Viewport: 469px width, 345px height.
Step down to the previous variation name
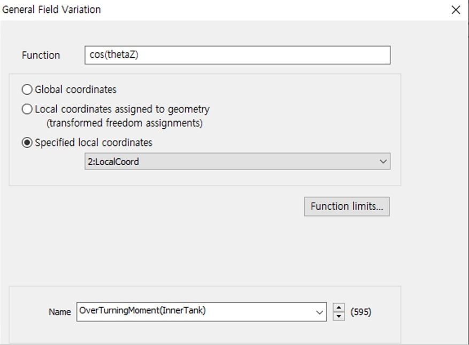point(338,316)
